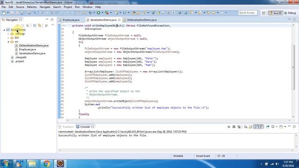Open the Navigator View Menu triangle
The image size is (299, 168).
tap(53, 25)
